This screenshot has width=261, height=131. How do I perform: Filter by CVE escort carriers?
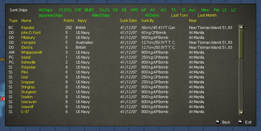pos(78,10)
